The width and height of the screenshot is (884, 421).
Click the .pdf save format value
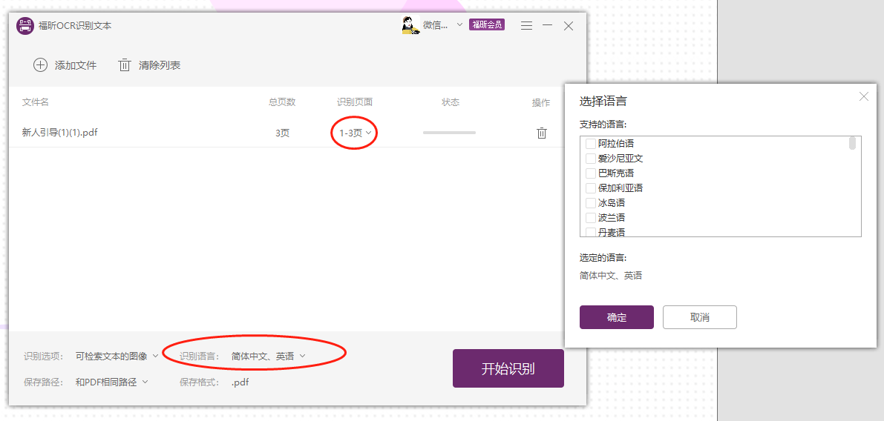240,382
